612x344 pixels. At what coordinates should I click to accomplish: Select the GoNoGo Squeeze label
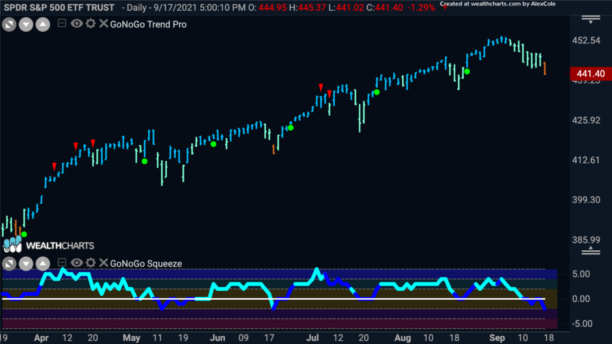click(x=146, y=263)
